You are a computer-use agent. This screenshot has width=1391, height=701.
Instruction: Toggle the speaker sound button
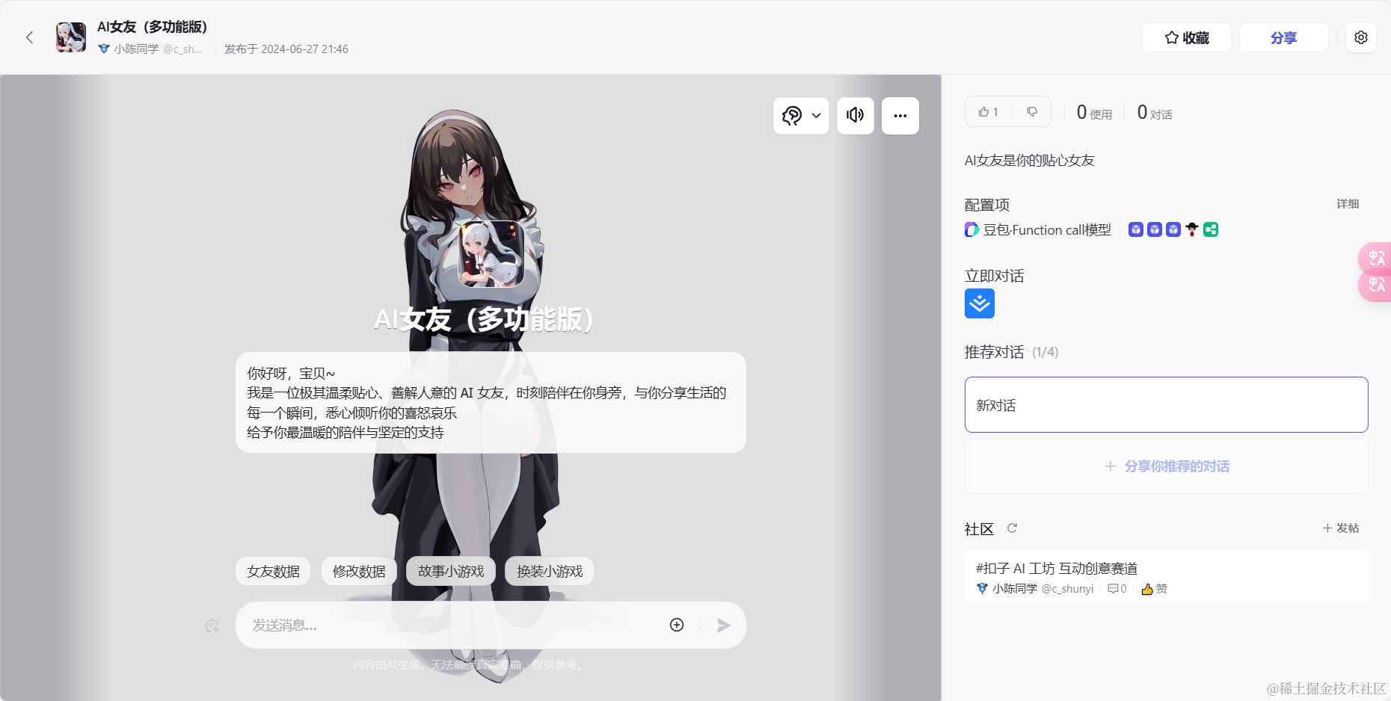856,116
